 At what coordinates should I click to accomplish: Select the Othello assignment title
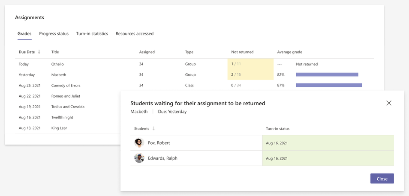tap(57, 64)
